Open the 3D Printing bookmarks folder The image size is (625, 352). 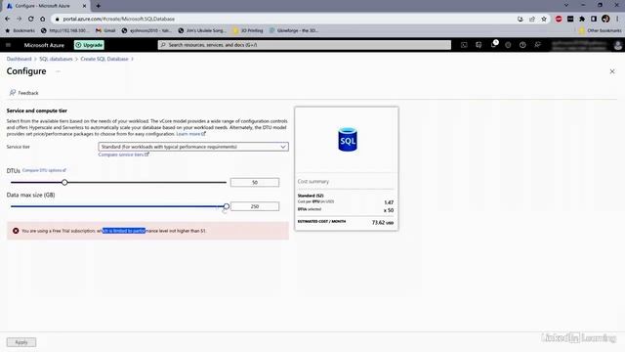point(248,30)
